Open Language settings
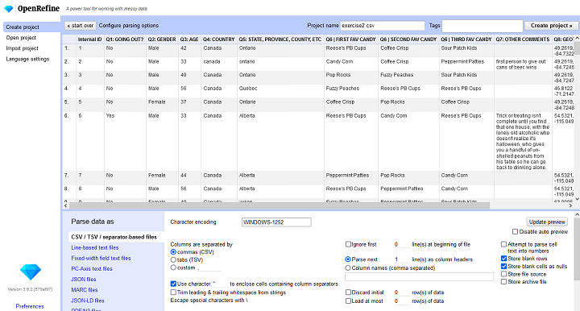580x311 pixels. pyautogui.click(x=27, y=59)
